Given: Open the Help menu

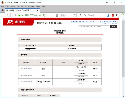Looking at the screenshot, I should click(x=44, y=6).
